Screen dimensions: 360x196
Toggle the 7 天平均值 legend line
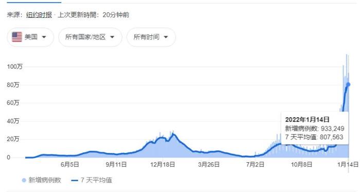pyautogui.click(x=75, y=181)
